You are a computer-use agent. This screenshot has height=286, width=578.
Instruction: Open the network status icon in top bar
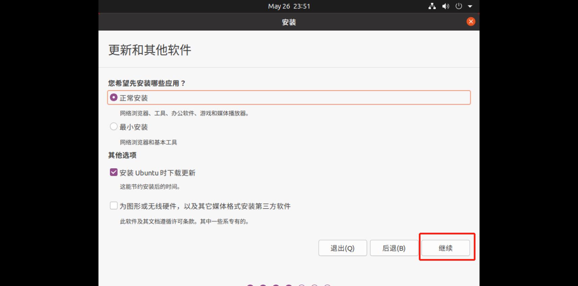click(432, 6)
